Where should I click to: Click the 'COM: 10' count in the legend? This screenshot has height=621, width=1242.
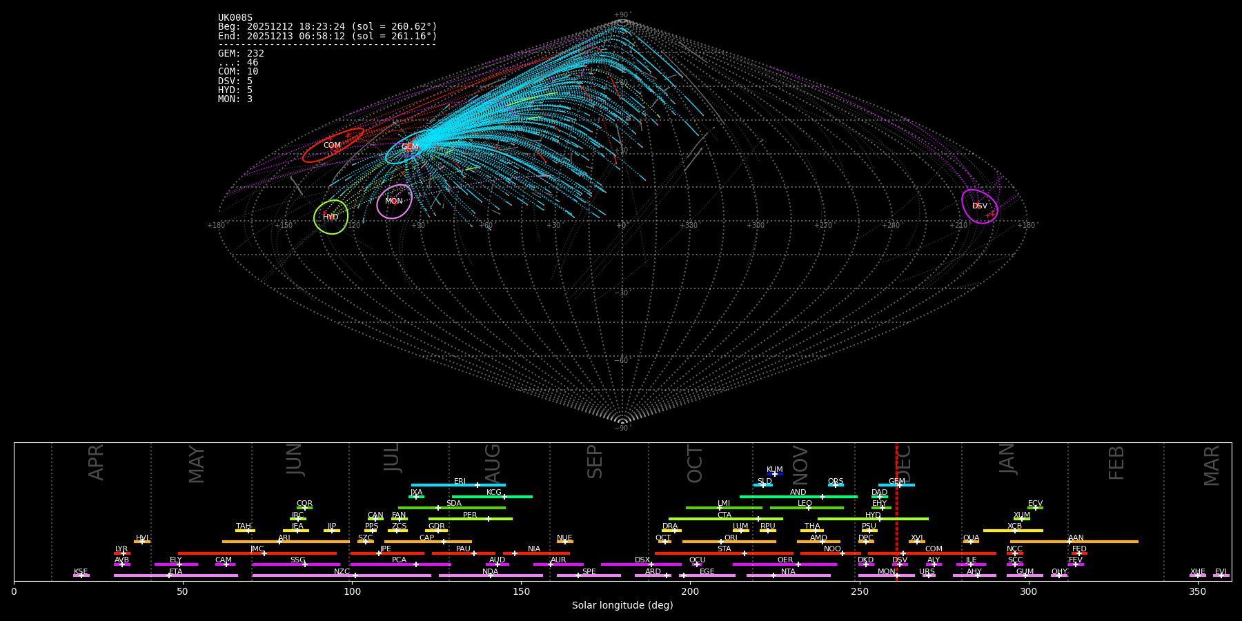click(x=238, y=72)
